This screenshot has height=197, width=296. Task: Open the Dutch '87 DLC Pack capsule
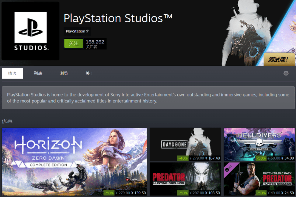[259, 179]
